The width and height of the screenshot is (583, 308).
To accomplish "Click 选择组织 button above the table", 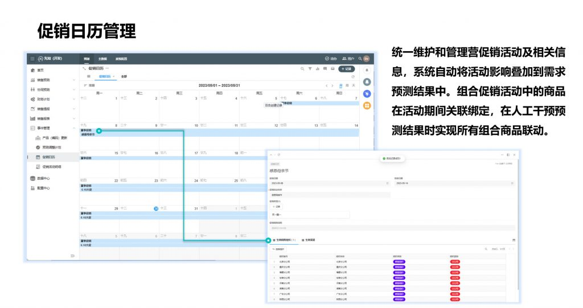I will tap(278, 249).
